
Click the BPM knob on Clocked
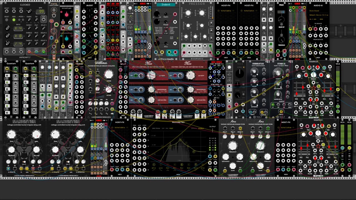tap(29, 12)
